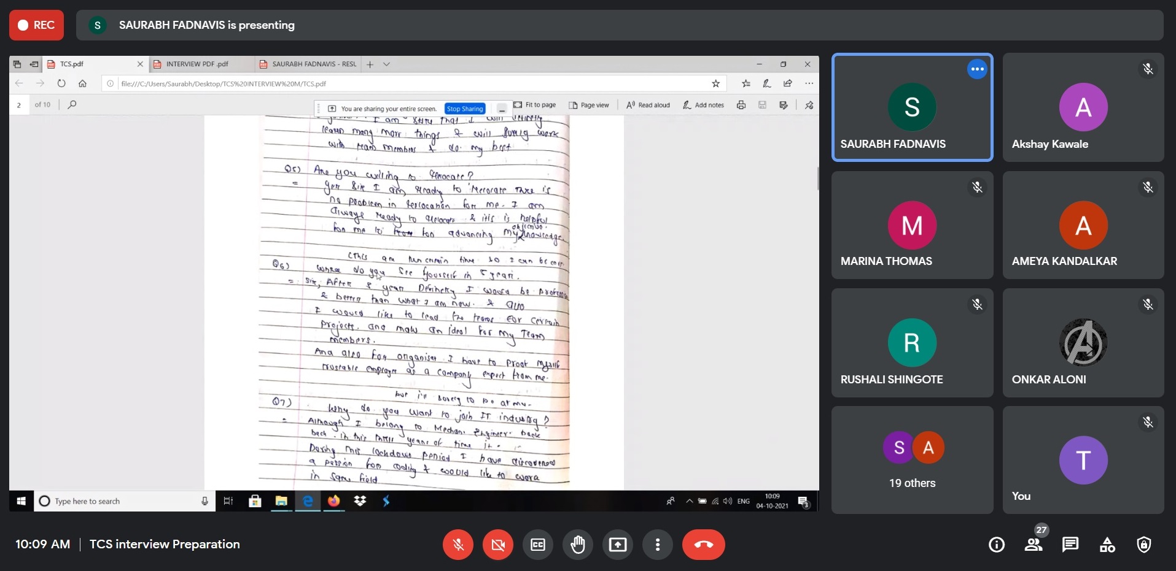Image resolution: width=1176 pixels, height=571 pixels.
Task: Open the set-aside tabs icon
Action: pyautogui.click(x=17, y=64)
